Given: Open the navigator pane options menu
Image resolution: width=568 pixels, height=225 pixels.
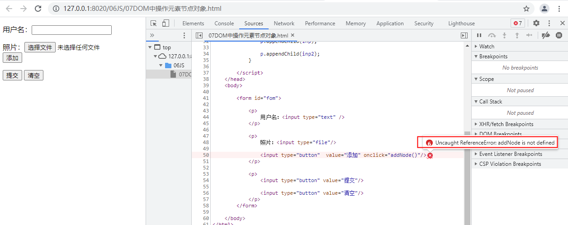Looking at the screenshot, I should pyautogui.click(x=184, y=35).
